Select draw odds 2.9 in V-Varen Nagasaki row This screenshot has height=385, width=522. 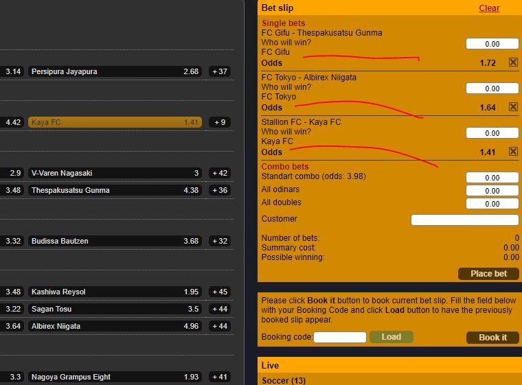click(12, 173)
